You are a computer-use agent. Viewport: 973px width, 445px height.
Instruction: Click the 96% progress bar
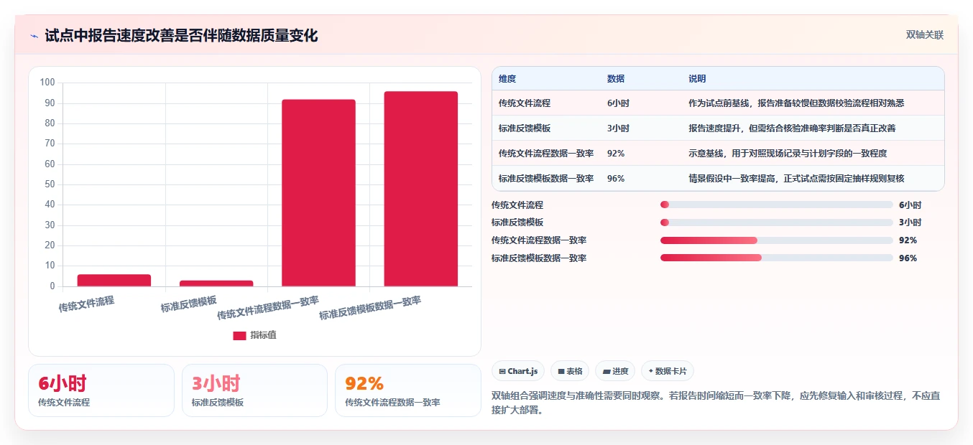776,258
